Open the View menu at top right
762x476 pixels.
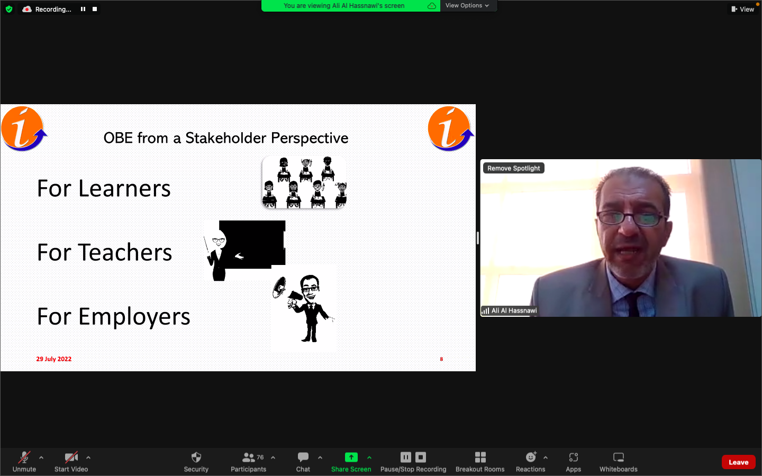coord(743,9)
